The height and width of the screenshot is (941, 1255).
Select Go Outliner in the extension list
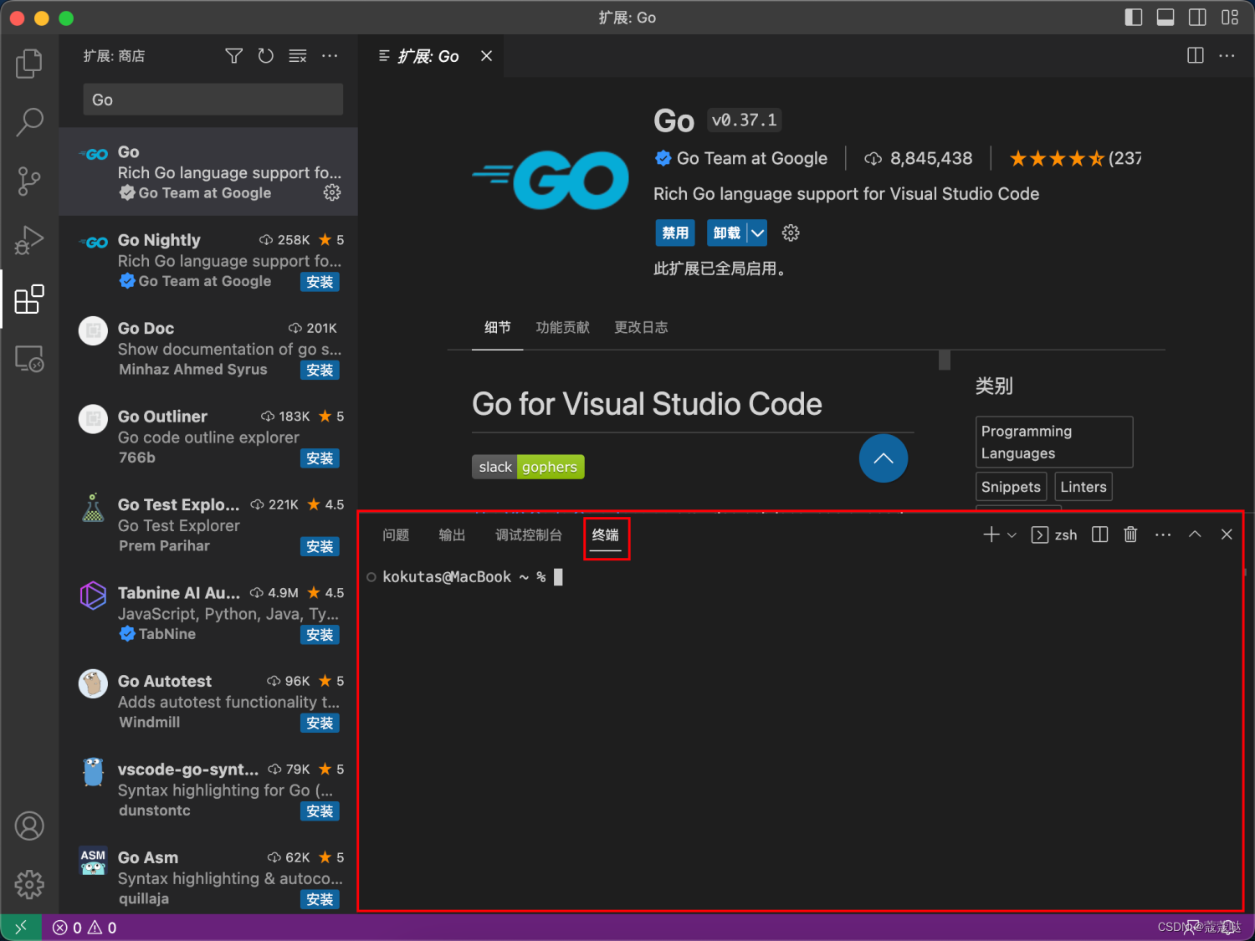[x=208, y=437]
